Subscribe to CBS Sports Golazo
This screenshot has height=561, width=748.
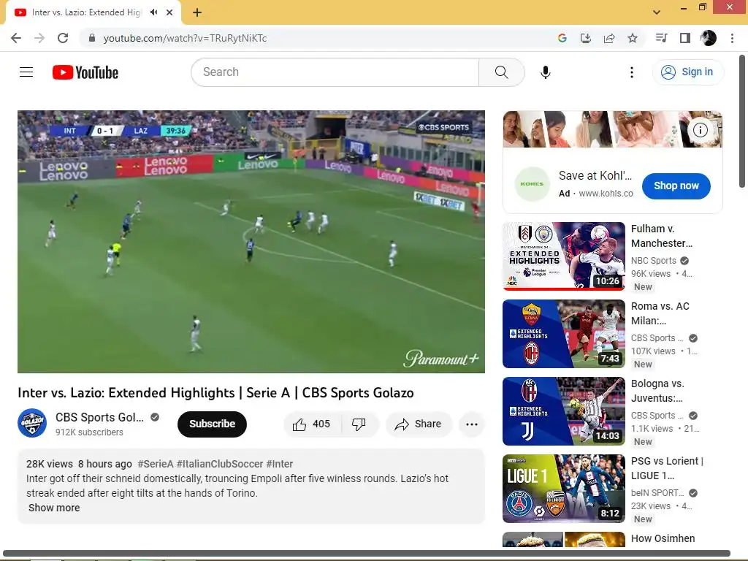click(x=212, y=424)
